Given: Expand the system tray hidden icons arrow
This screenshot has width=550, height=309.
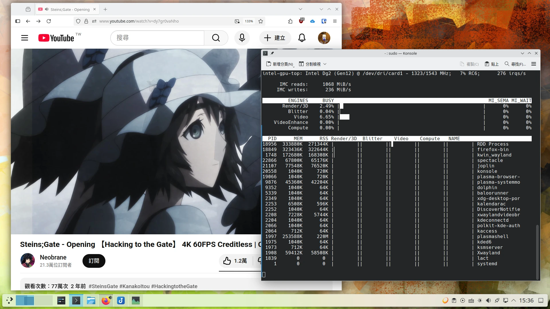Looking at the screenshot, I should pos(514,300).
